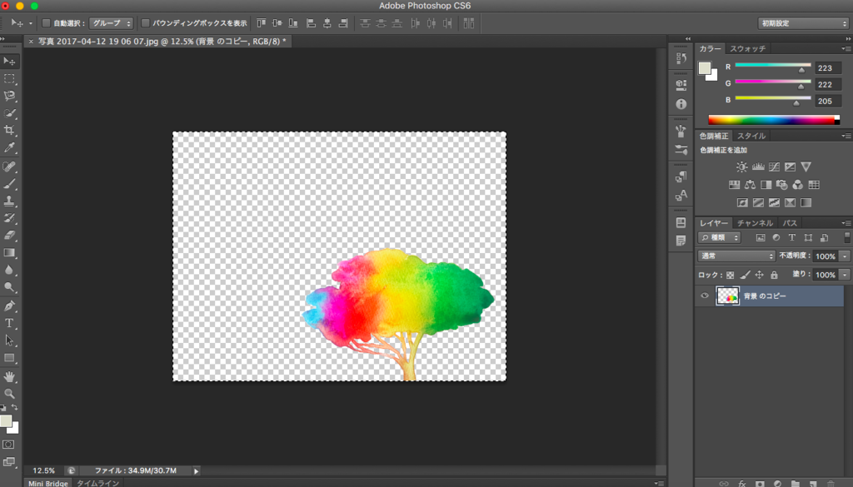Open the Brush Presets panel icon

pyautogui.click(x=681, y=150)
